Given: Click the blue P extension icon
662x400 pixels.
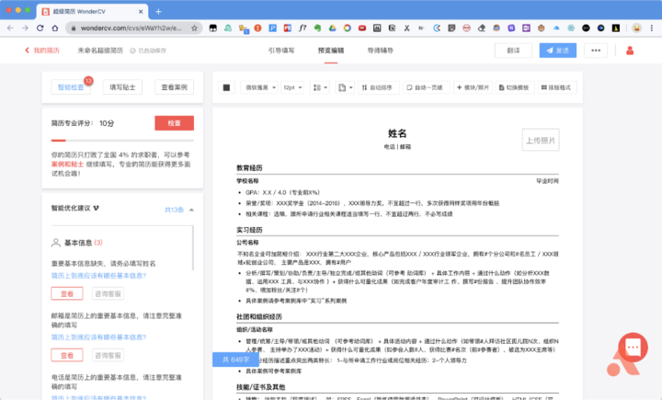Looking at the screenshot, I should (x=273, y=28).
